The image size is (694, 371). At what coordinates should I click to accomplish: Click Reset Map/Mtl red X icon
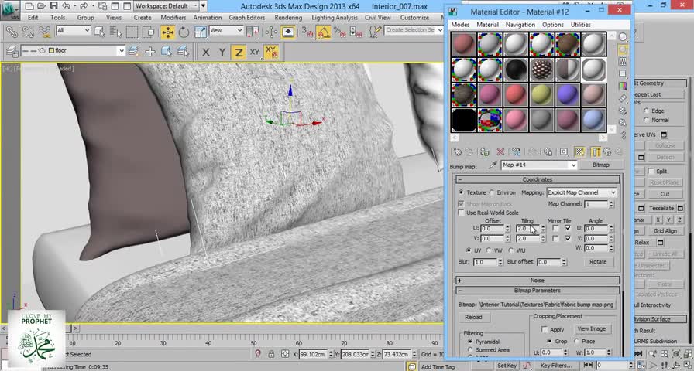coord(500,152)
